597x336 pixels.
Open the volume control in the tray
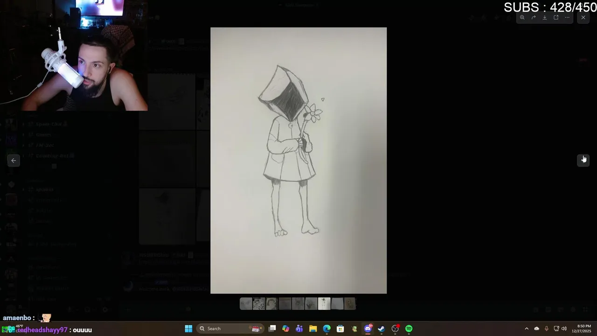(564, 329)
